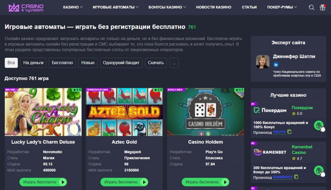331x190 pixels.
Task: Open the Casino s vyvodom logo
Action: (x=26, y=7)
